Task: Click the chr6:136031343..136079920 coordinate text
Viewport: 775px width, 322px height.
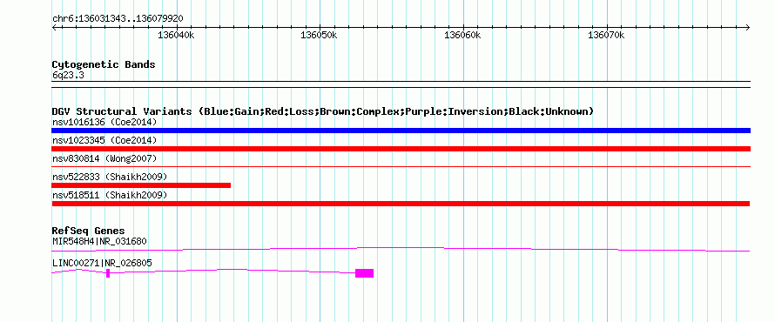Action: click(x=118, y=19)
